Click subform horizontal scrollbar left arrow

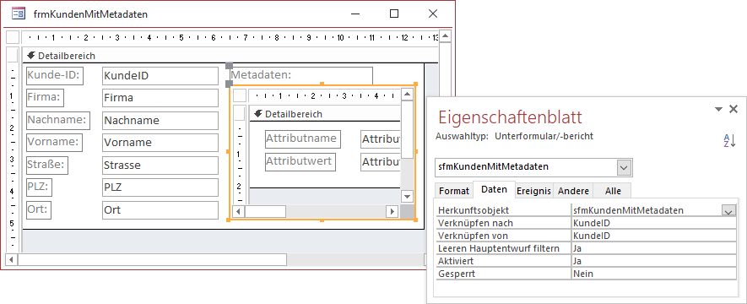pos(237,211)
